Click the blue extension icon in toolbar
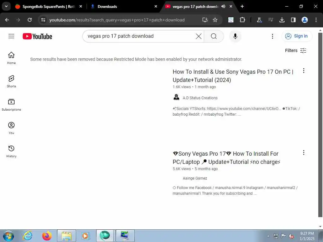This screenshot has height=242, width=323. [231, 20]
